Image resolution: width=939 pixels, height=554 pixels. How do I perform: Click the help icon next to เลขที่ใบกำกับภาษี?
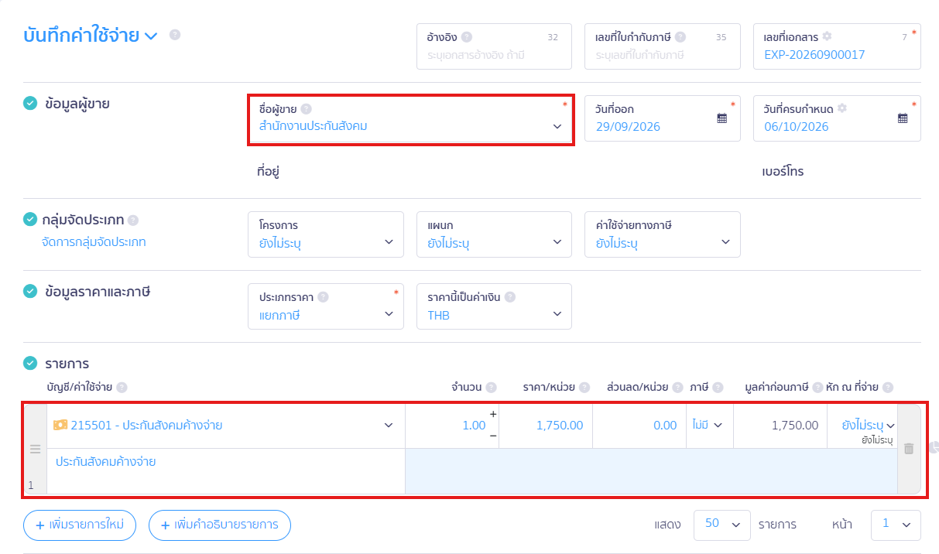[680, 37]
